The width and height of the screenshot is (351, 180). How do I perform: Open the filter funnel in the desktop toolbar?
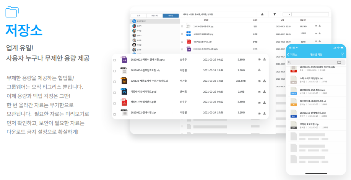tap(275, 14)
